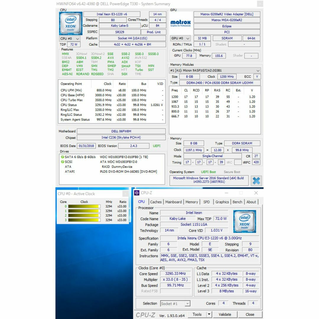Close the CPU-Z window with X
This screenshot has height=319, width=319.
point(256,193)
